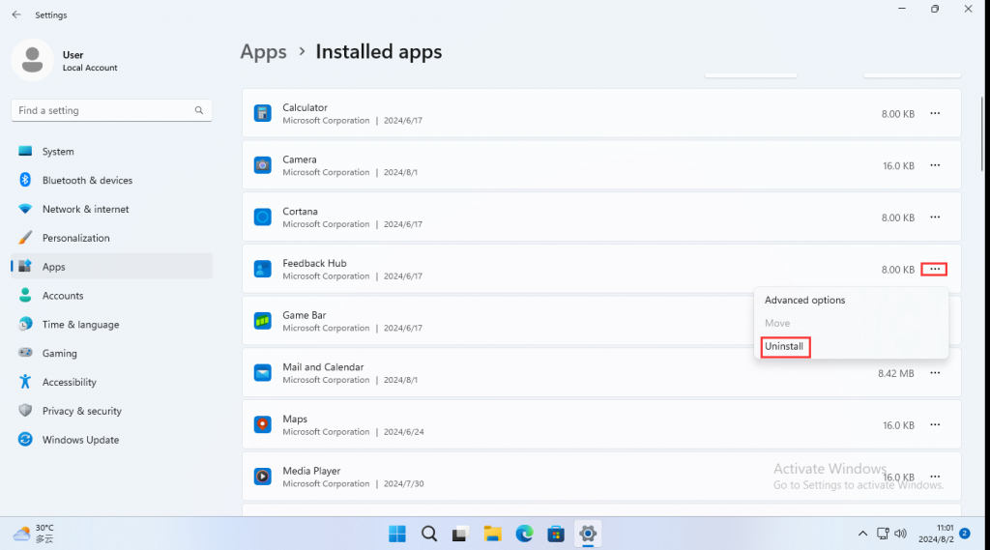The height and width of the screenshot is (550, 990).
Task: Click the User account profile picture
Action: tap(32, 60)
